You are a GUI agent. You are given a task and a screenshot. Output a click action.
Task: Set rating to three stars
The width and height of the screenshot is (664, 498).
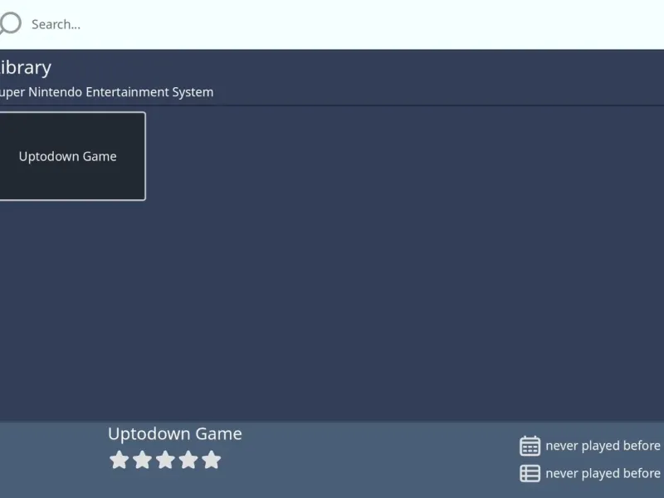coord(165,460)
